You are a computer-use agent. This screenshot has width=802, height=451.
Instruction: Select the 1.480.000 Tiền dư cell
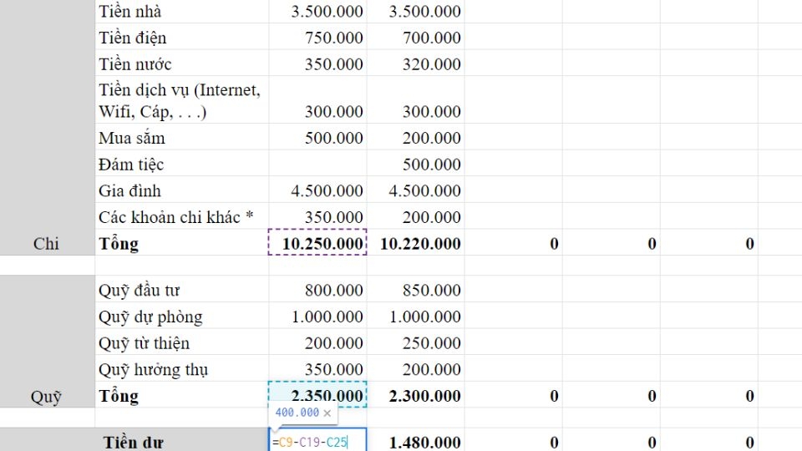[x=415, y=442]
